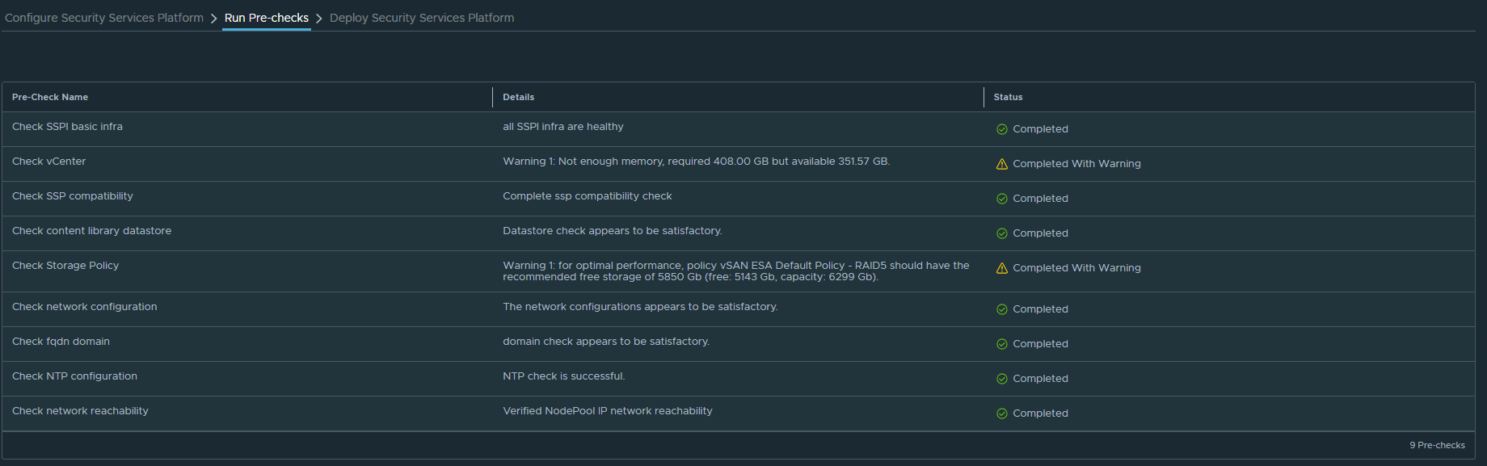Click green check icon for Check fqdn domain
The height and width of the screenshot is (466, 1487).
pyautogui.click(x=1001, y=344)
